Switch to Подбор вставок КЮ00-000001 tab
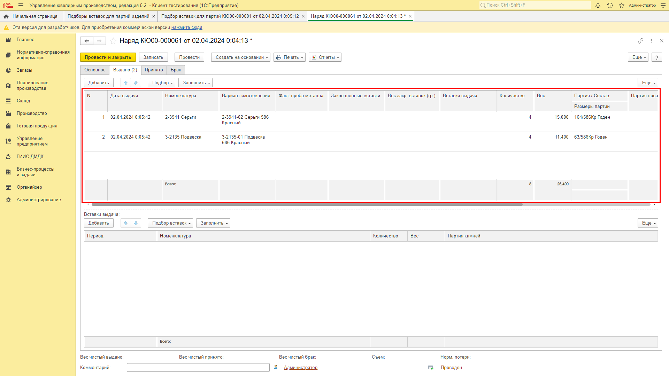The width and height of the screenshot is (669, 376). 230,16
